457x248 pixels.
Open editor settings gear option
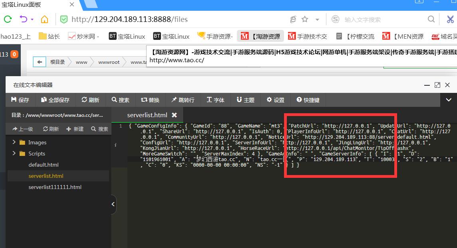275,100
